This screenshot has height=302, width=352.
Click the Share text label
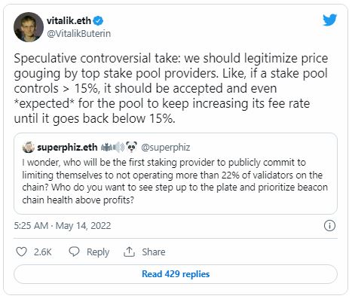pos(154,252)
